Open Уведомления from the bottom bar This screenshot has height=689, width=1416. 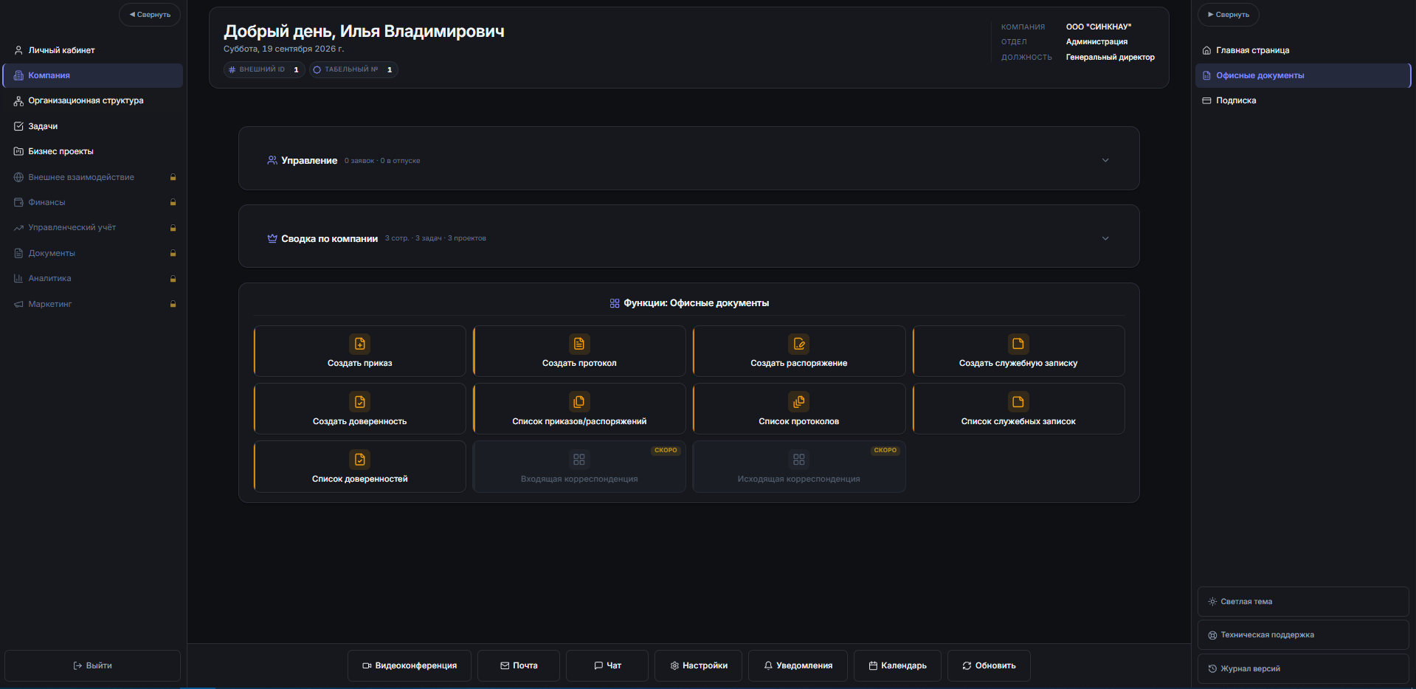(798, 665)
